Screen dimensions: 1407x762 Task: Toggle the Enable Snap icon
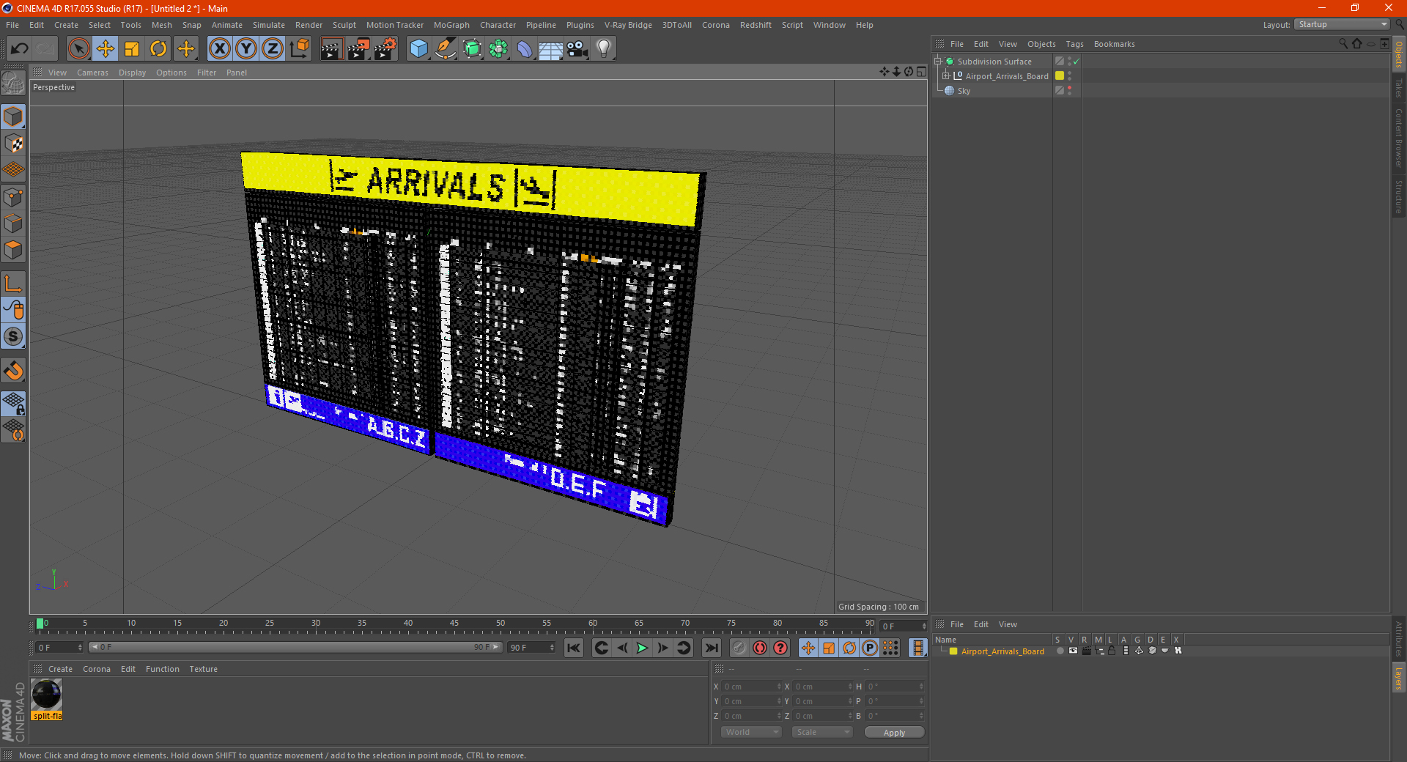pos(13,371)
